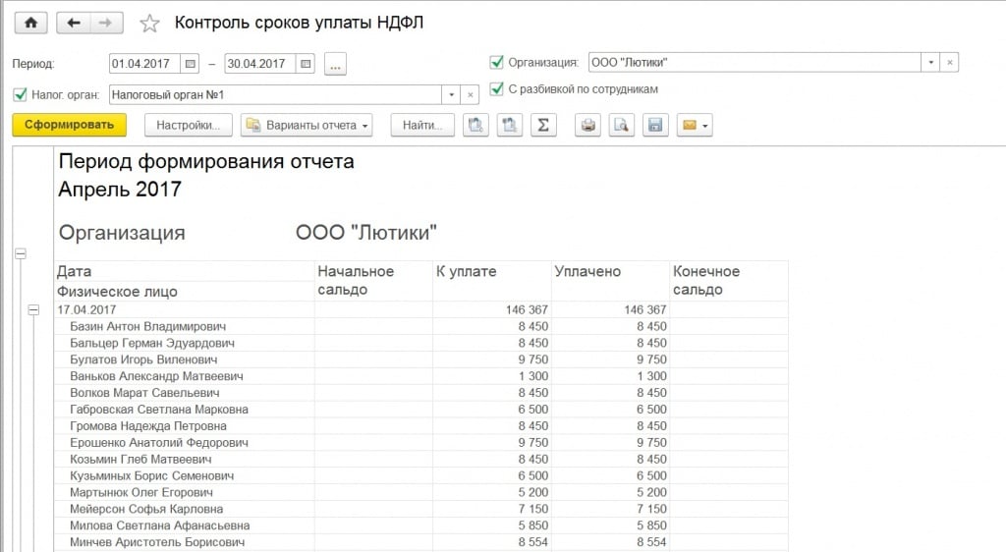The image size is (1006, 552).
Task: Click the yellow Сформировать button
Action: [x=69, y=125]
